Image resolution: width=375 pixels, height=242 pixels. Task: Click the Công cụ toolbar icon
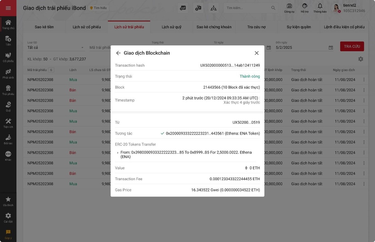[x=289, y=6]
